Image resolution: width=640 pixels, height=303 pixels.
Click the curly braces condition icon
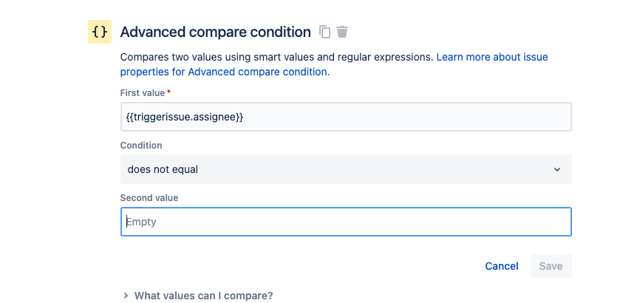(100, 32)
